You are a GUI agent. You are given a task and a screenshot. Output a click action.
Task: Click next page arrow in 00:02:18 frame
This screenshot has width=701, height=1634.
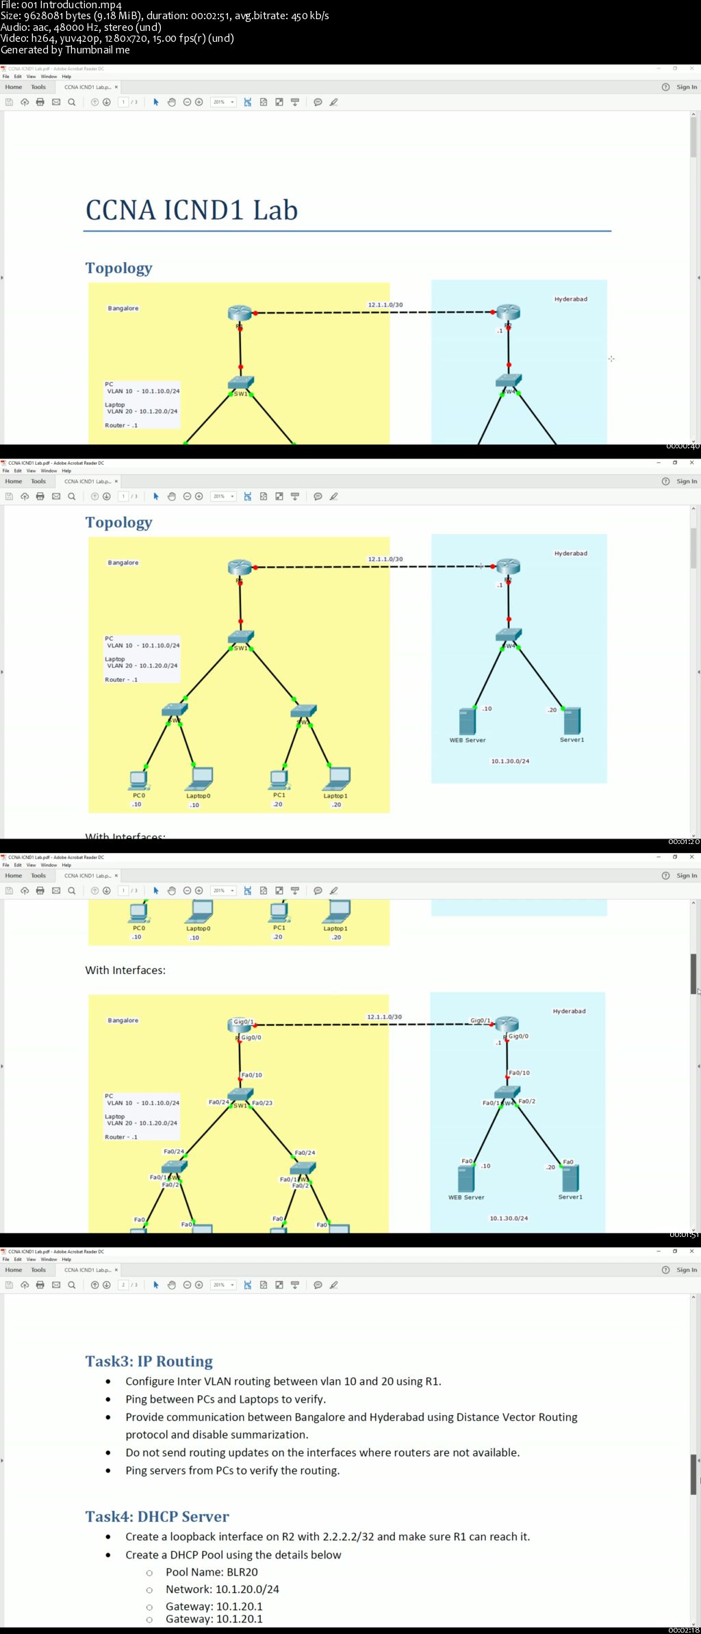(x=107, y=1285)
